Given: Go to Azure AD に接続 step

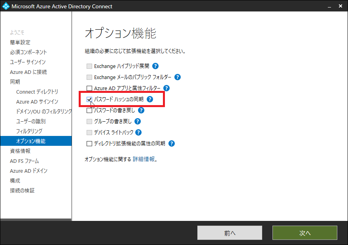Looking at the screenshot, I should (28, 72).
